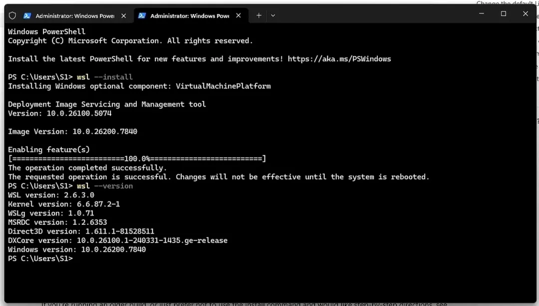Click 'The operation completed successfully.' line
Viewport: 539px width, 306px height.
pos(87,168)
